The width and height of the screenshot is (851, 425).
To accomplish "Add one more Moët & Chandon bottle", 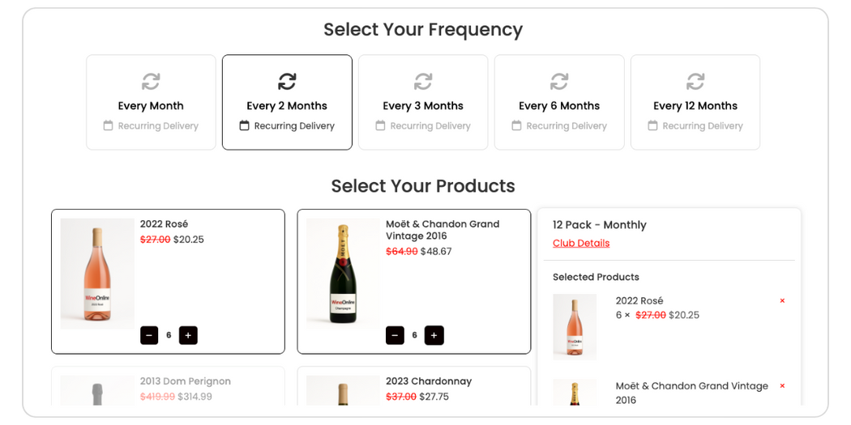I will tap(434, 335).
